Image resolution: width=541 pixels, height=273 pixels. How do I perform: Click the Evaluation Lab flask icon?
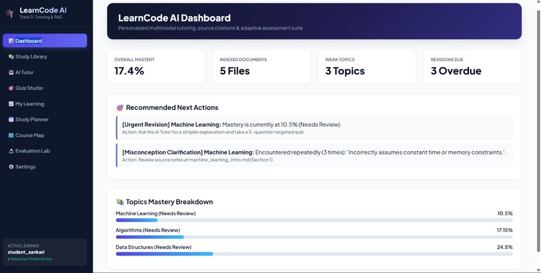click(x=11, y=151)
